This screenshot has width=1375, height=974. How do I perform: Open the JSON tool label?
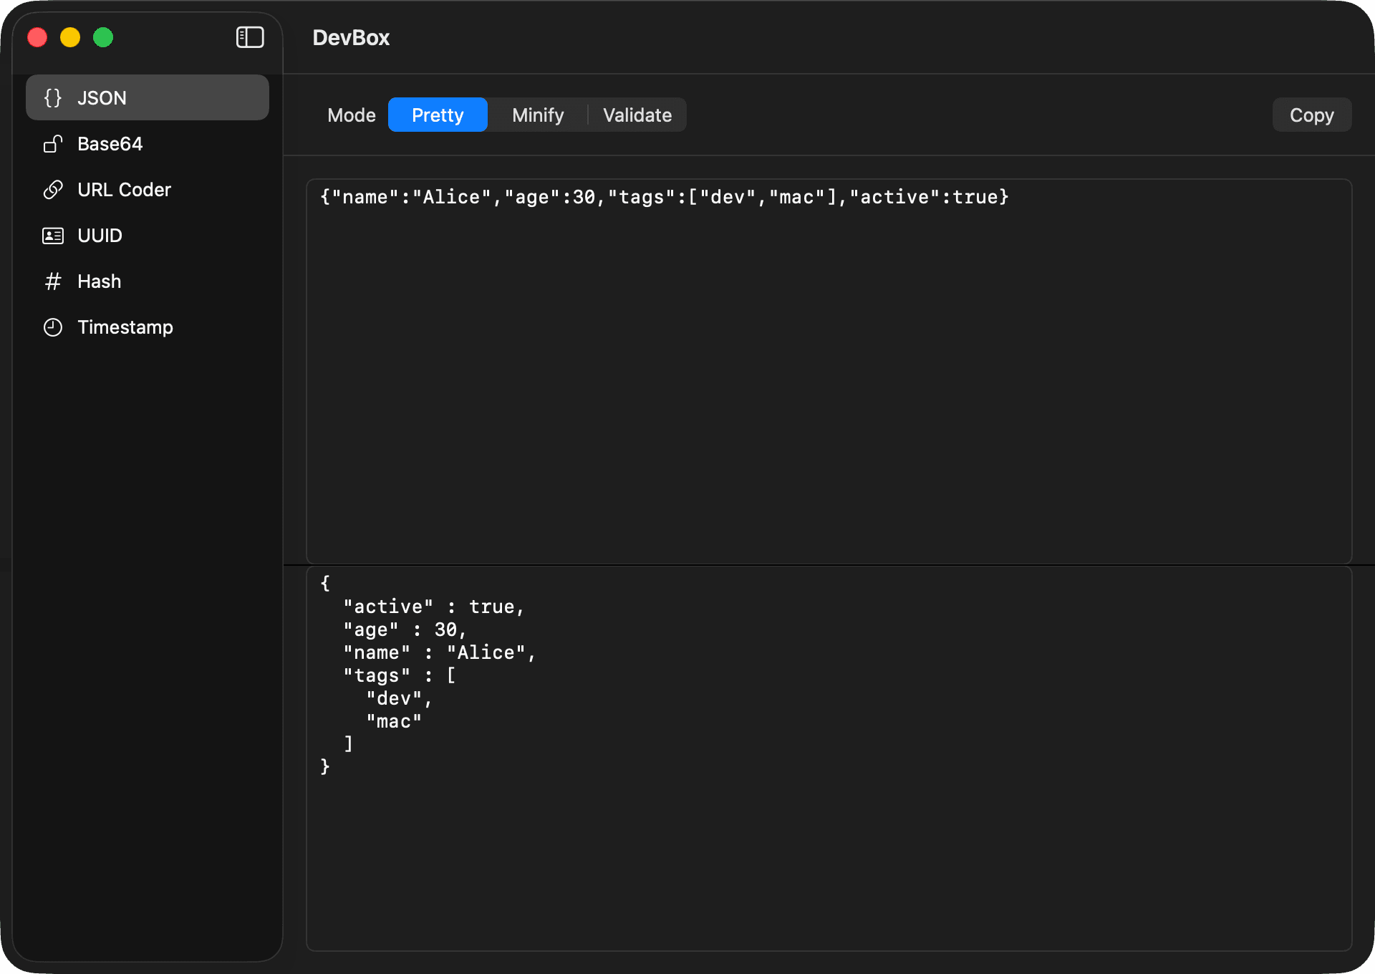(102, 98)
